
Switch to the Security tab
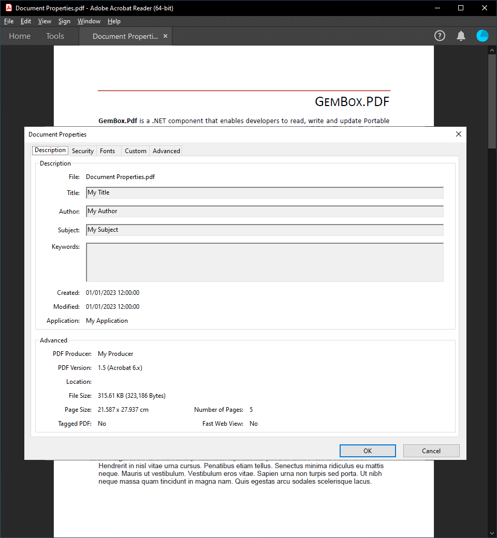pos(83,151)
